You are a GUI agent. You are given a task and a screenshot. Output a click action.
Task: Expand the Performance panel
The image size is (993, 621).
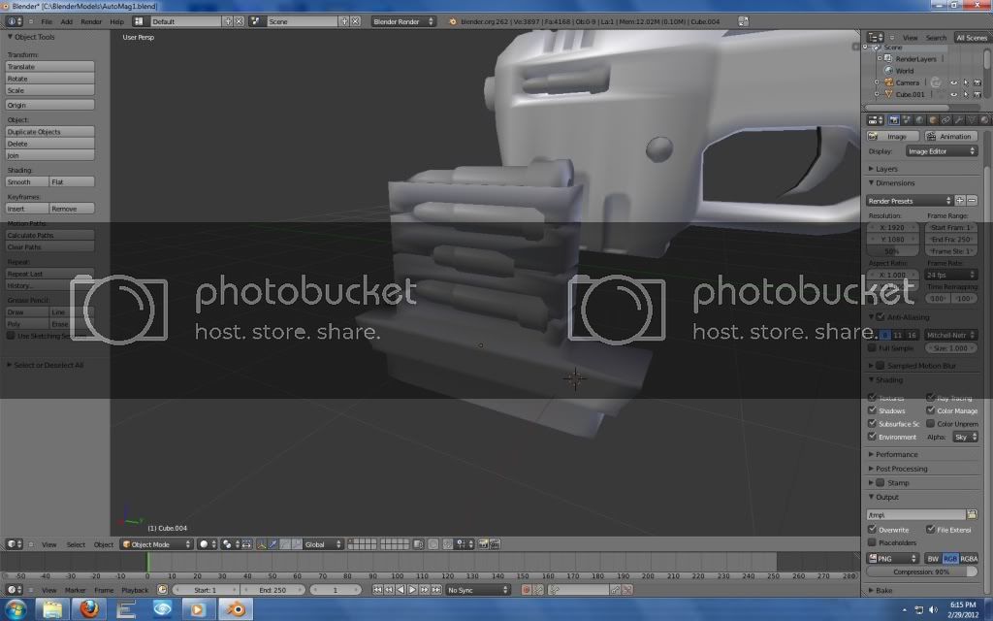[x=897, y=454]
